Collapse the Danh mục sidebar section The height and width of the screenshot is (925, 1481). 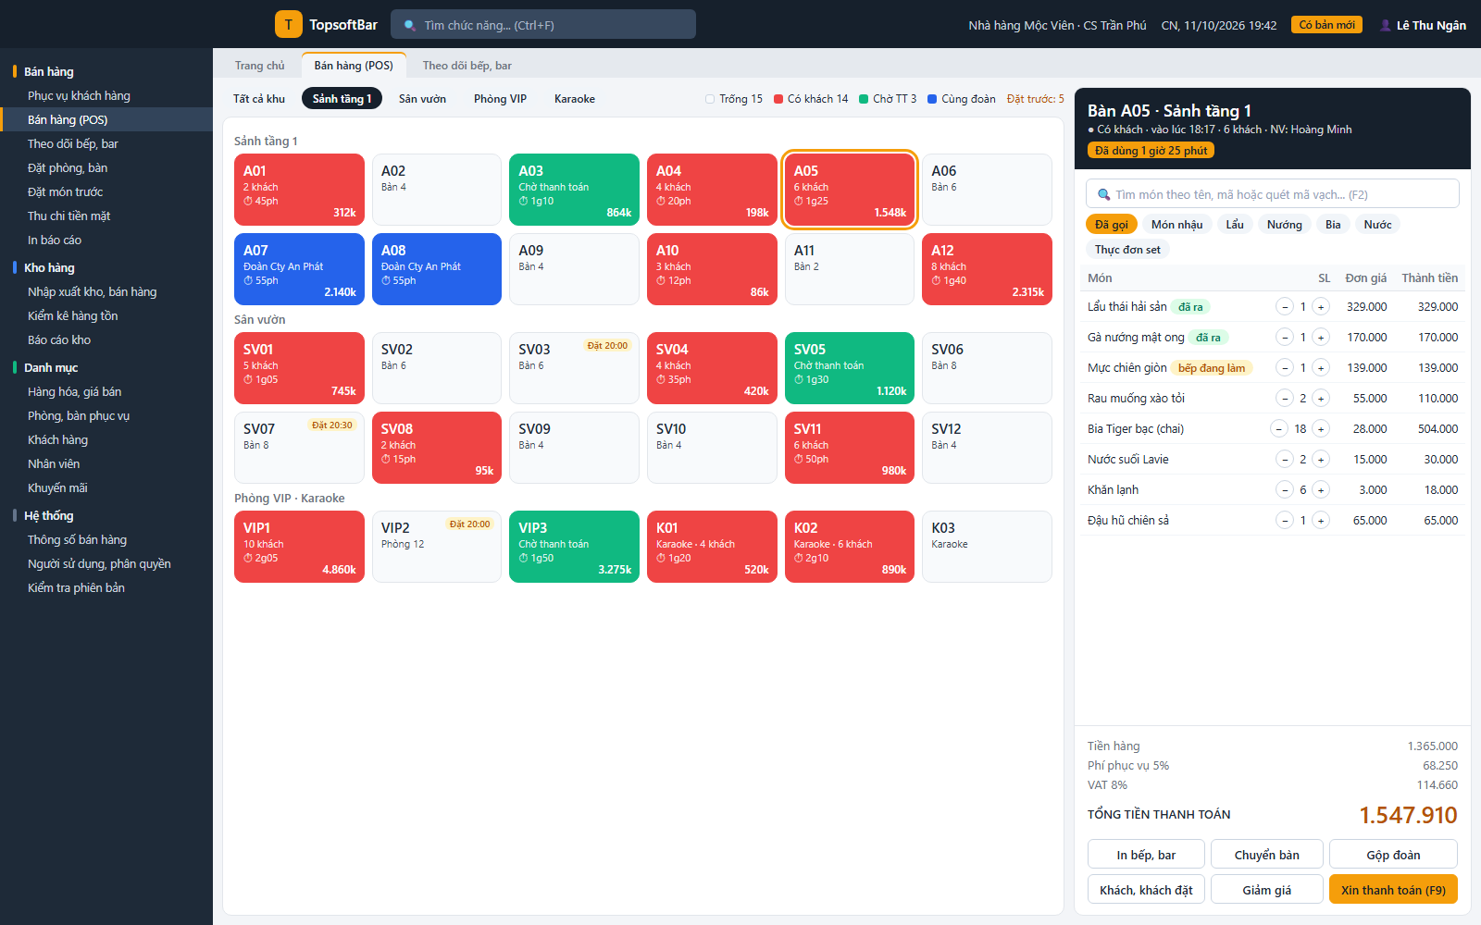coord(51,367)
